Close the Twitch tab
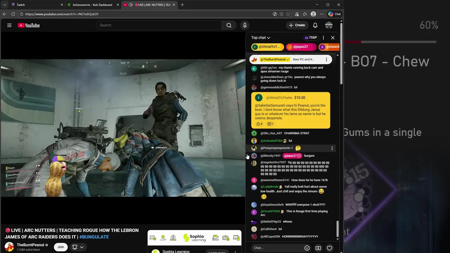This screenshot has width=450, height=253. coord(62,5)
